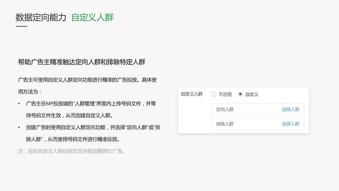Click the line starting 广告主在MP投放端的
This screenshot has width=339, height=191.
pos(91,104)
